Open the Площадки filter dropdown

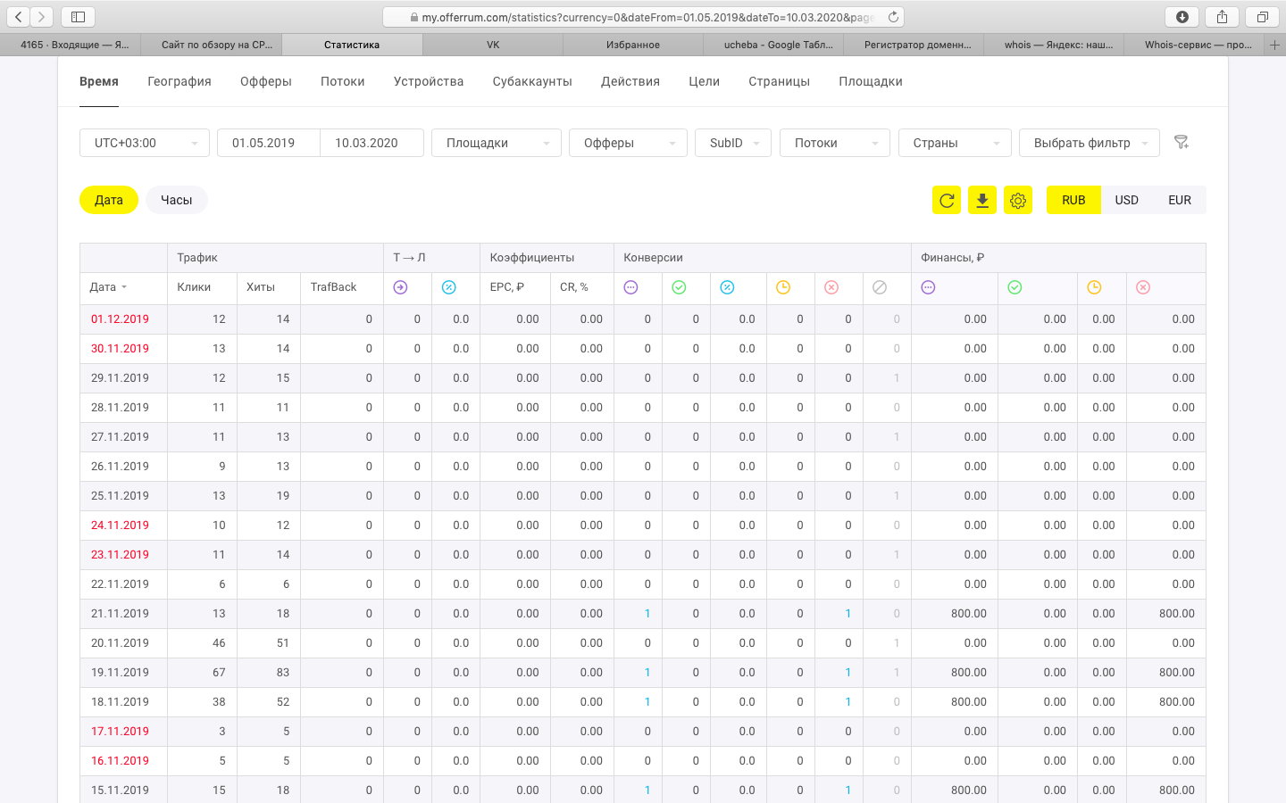(x=497, y=143)
